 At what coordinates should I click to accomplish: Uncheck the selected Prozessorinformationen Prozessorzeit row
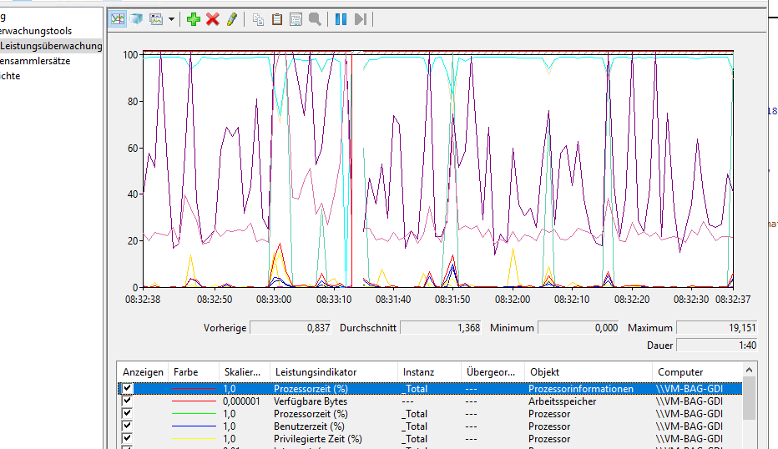click(128, 388)
